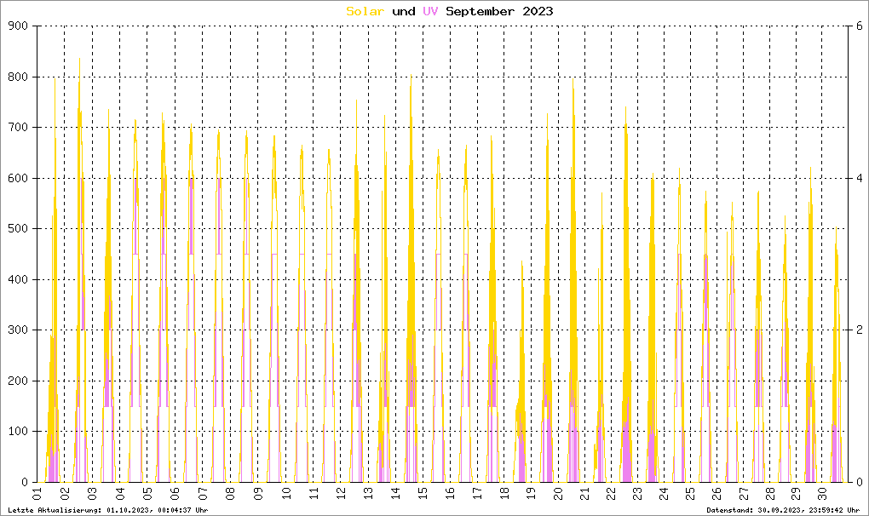Select day 01 on the date axis
This screenshot has height=516, width=869.
[37, 494]
